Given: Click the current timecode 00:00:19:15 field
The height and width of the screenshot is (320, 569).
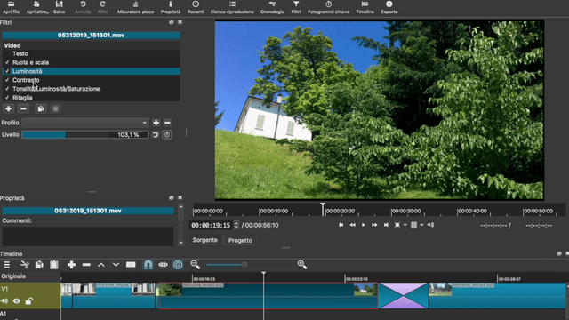Looking at the screenshot, I should [212, 225].
